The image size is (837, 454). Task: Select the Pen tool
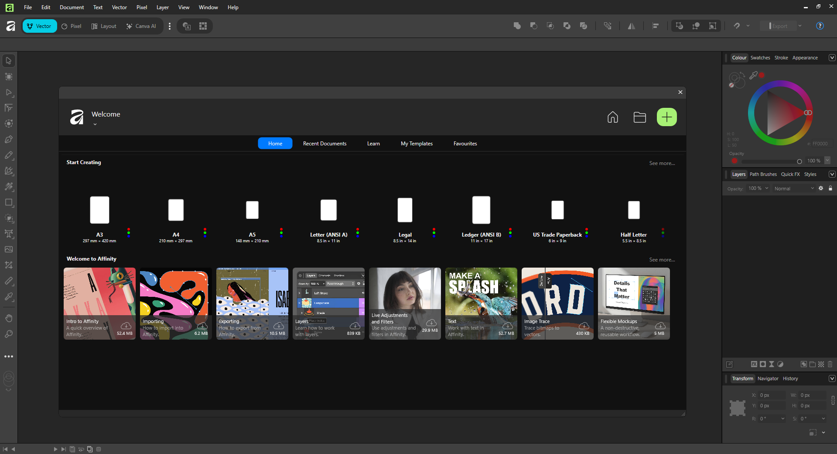click(9, 140)
